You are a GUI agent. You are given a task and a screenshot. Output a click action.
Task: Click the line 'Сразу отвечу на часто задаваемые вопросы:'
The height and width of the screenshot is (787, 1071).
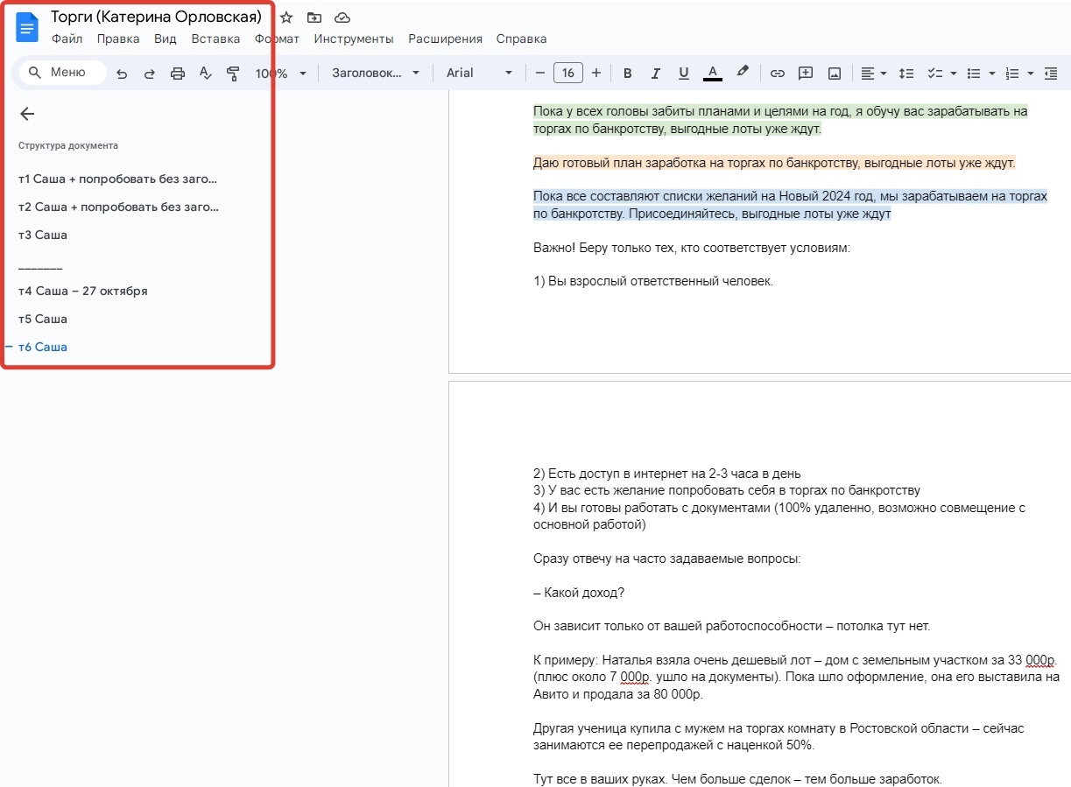[667, 559]
